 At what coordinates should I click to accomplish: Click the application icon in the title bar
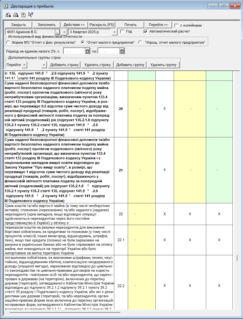pos(6,6)
